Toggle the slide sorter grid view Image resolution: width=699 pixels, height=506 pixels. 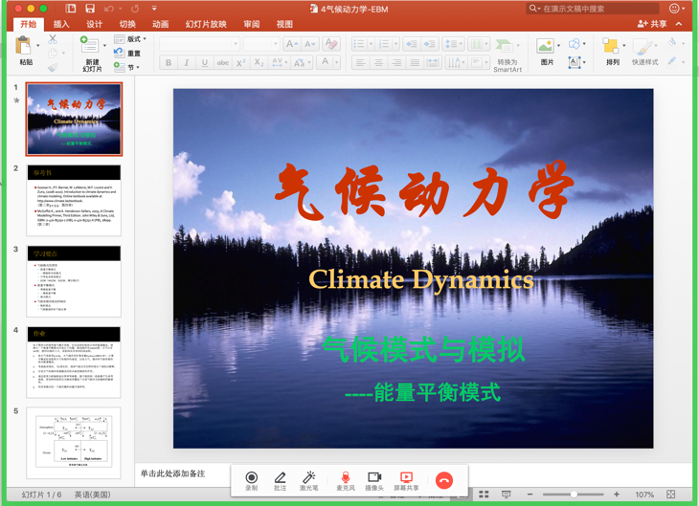pos(484,495)
